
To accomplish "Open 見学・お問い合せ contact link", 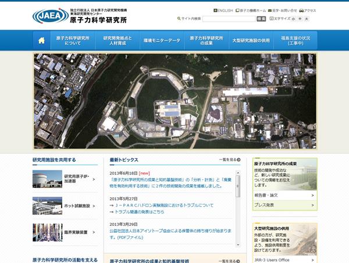I will pos(283,10).
